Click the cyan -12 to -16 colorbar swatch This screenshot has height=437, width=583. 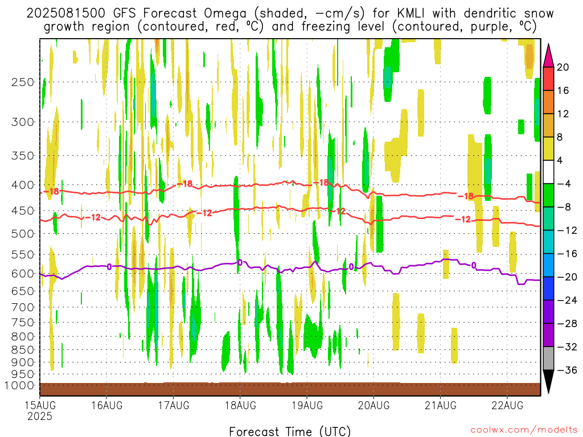(548, 242)
